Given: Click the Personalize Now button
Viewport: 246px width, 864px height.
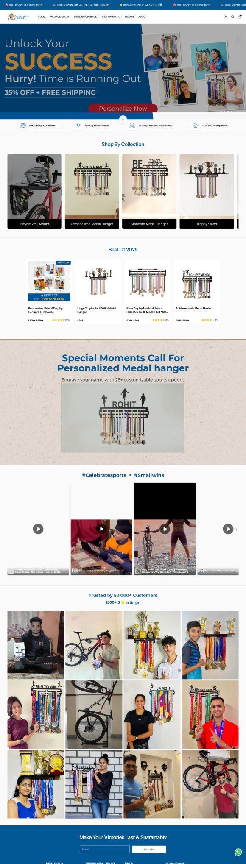Looking at the screenshot, I should [123, 109].
